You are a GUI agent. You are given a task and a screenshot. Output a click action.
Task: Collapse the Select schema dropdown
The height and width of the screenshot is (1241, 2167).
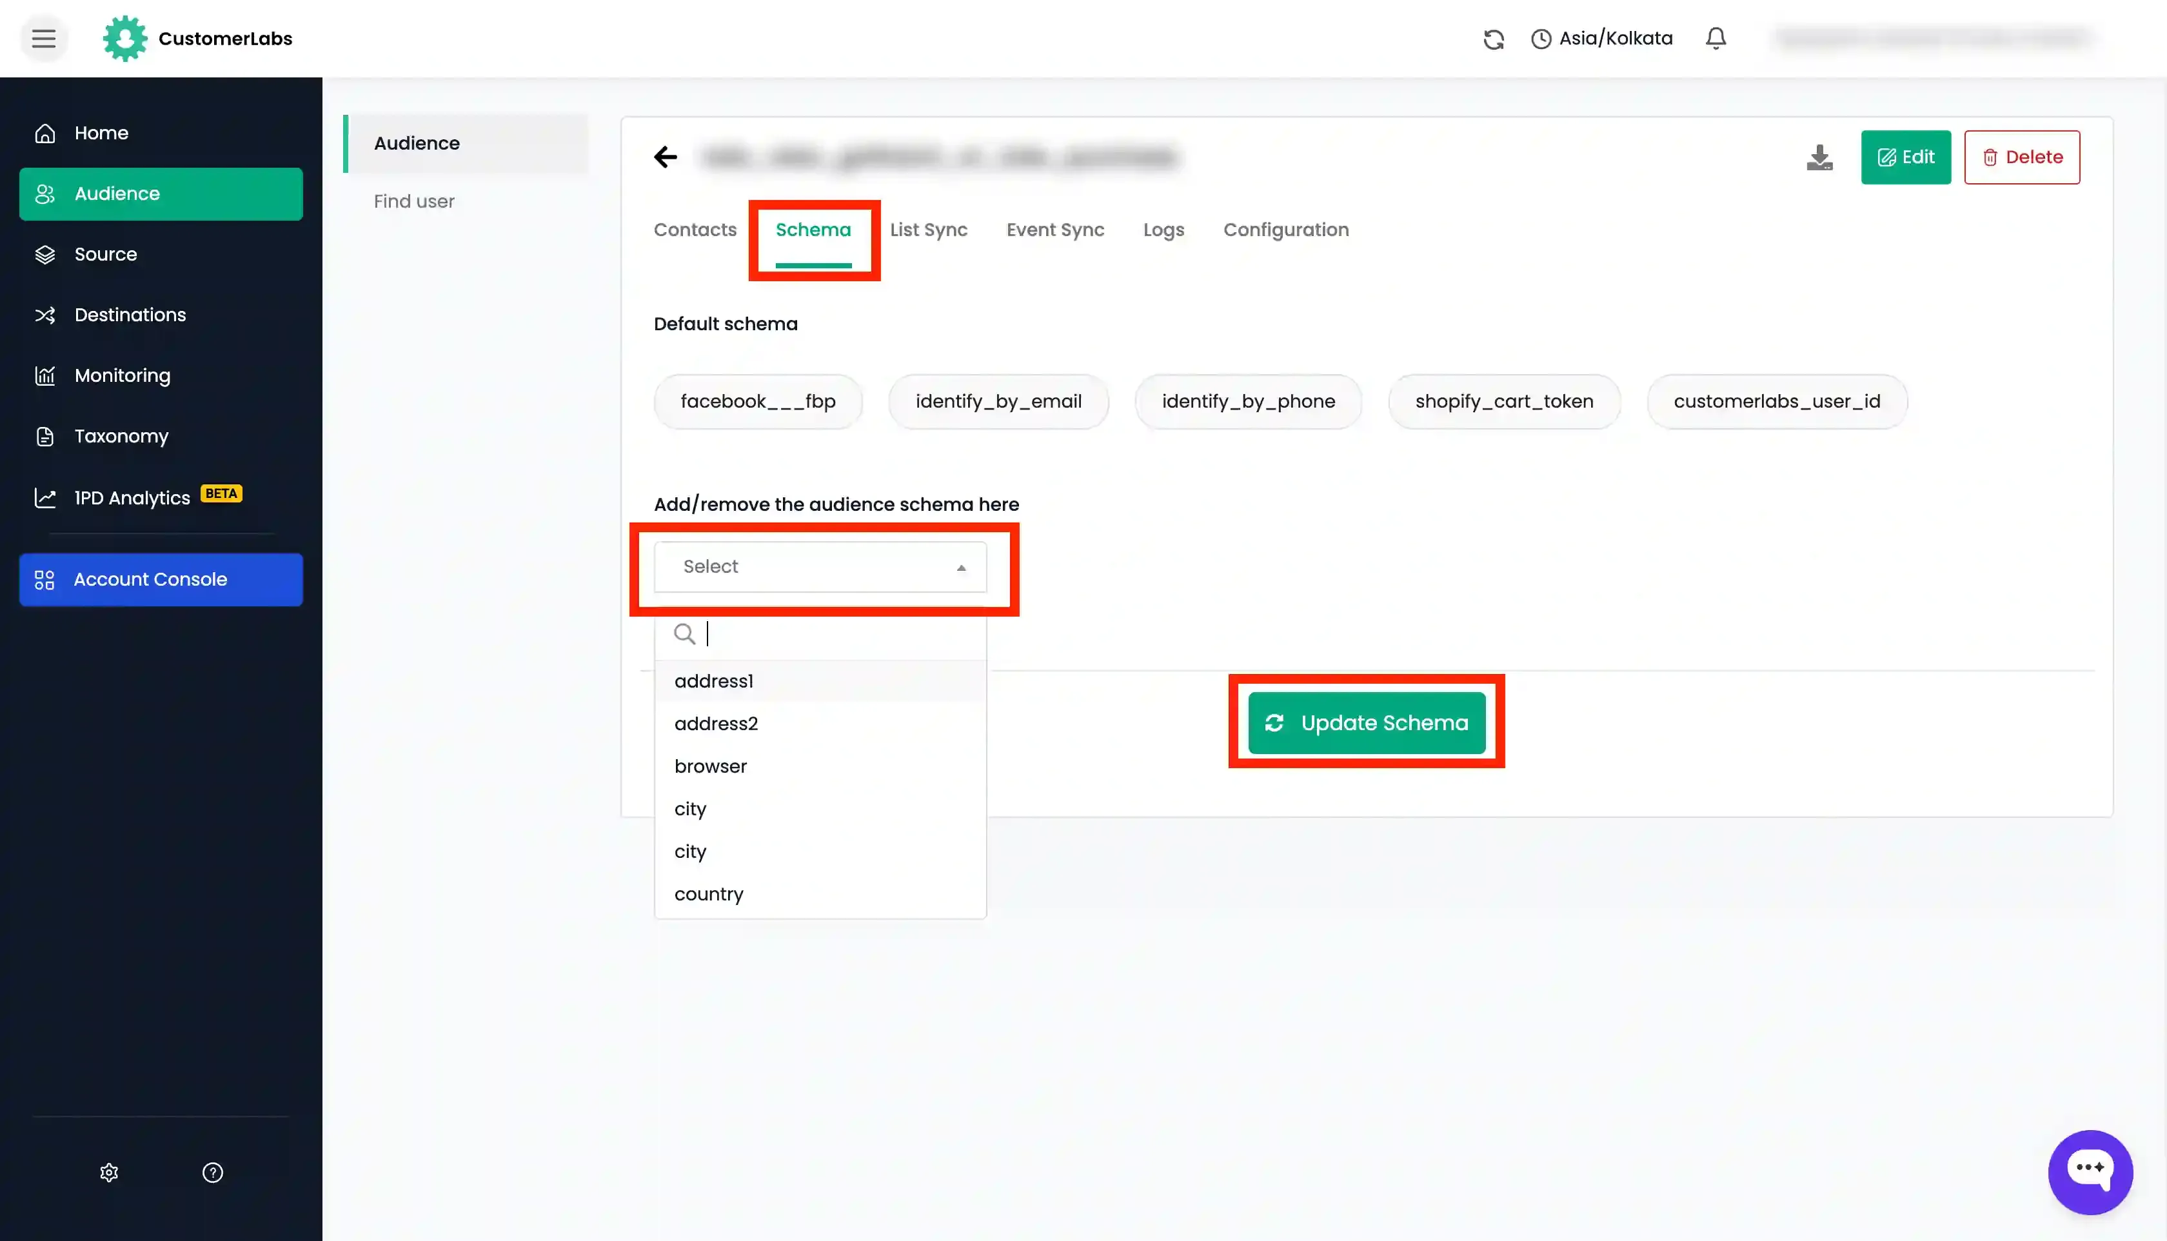(x=820, y=567)
